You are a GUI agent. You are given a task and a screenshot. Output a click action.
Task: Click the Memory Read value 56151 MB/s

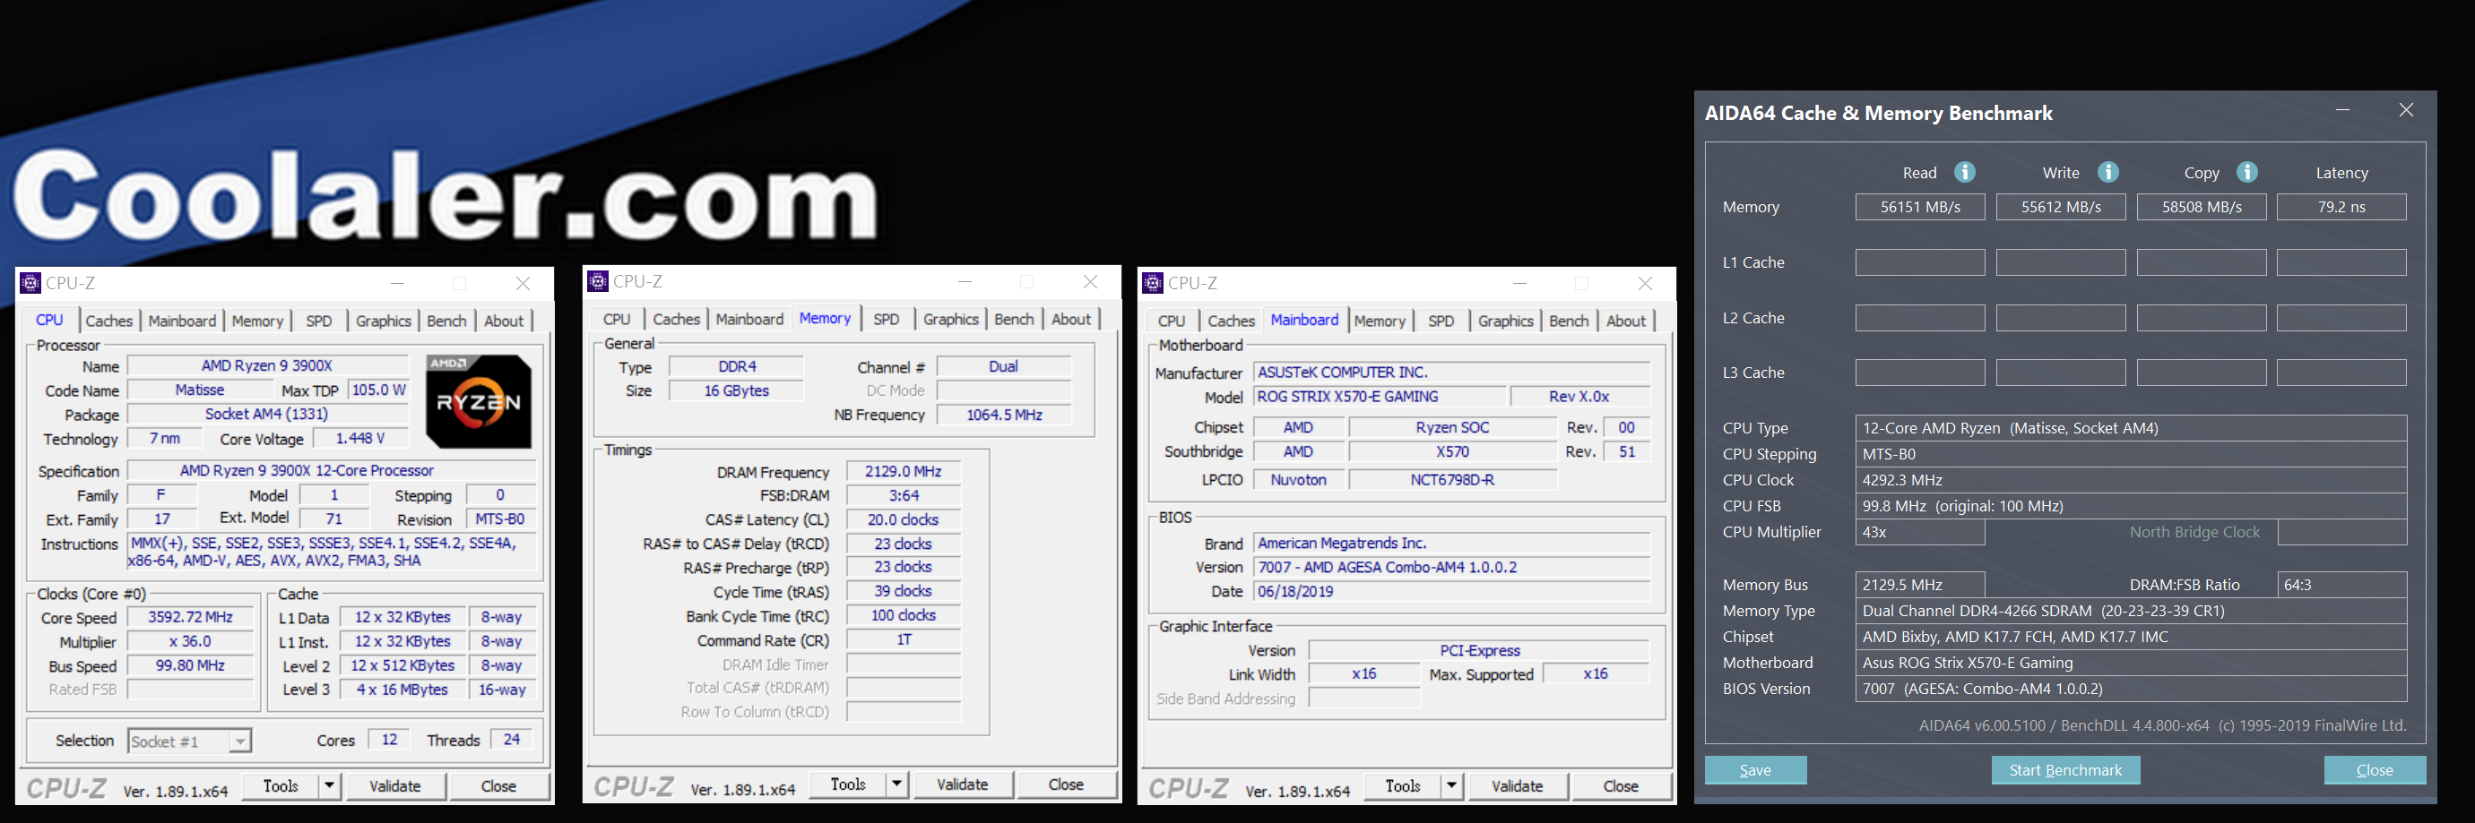1919,207
